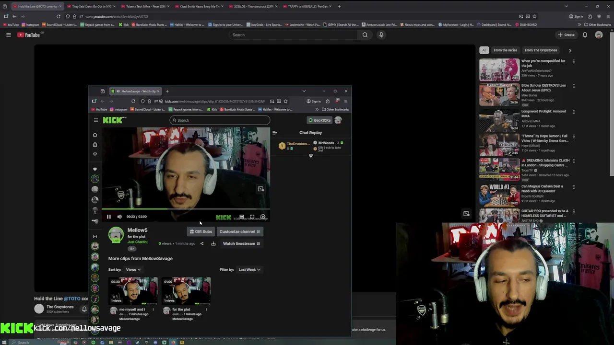Click YouTube search box
Viewport: 614px width, 345px height.
click(293, 35)
